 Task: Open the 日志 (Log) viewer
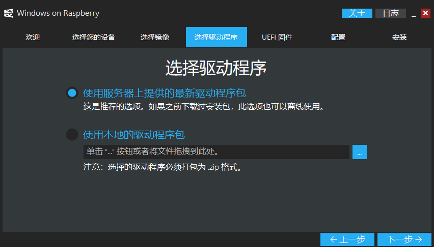pos(390,13)
